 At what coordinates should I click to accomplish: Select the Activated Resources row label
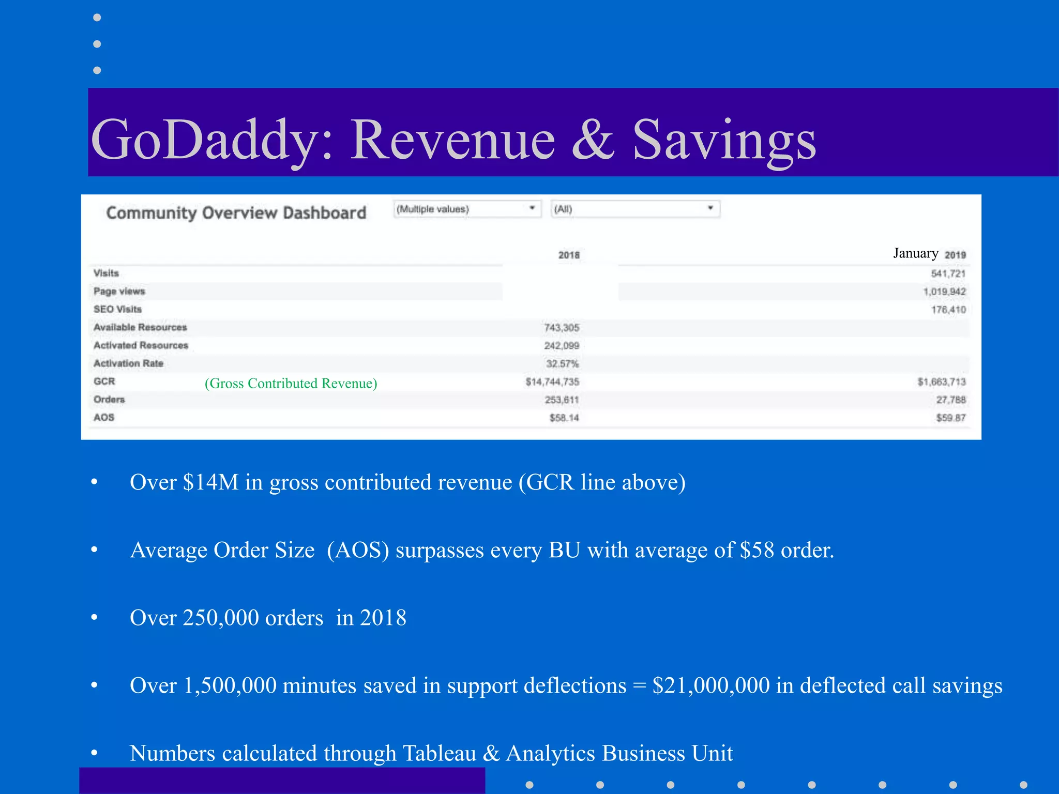pos(141,345)
